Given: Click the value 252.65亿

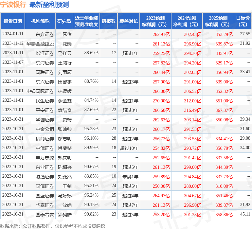Looking at the screenshot, I should point(161,157).
